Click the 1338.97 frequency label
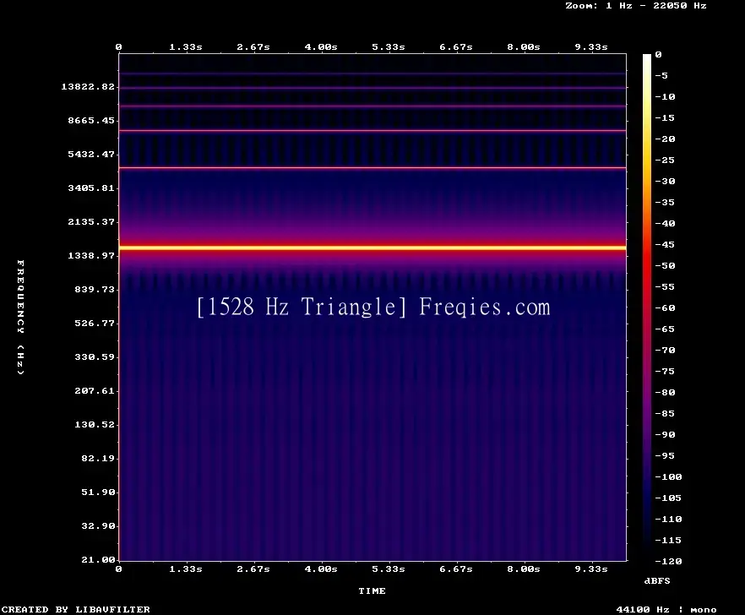The image size is (745, 615). click(91, 256)
